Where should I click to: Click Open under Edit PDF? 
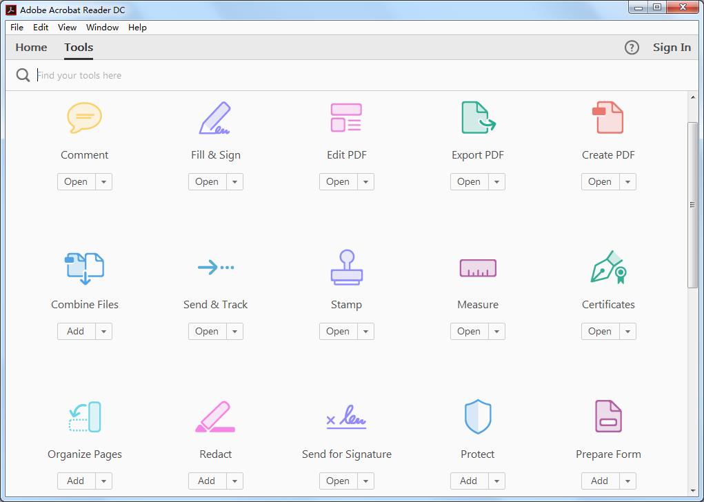[338, 182]
